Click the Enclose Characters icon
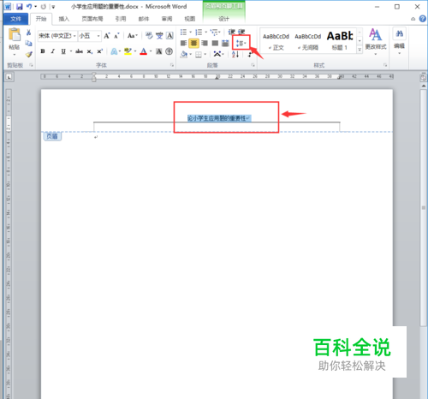Screen dimensions: 428x399 point(169,51)
